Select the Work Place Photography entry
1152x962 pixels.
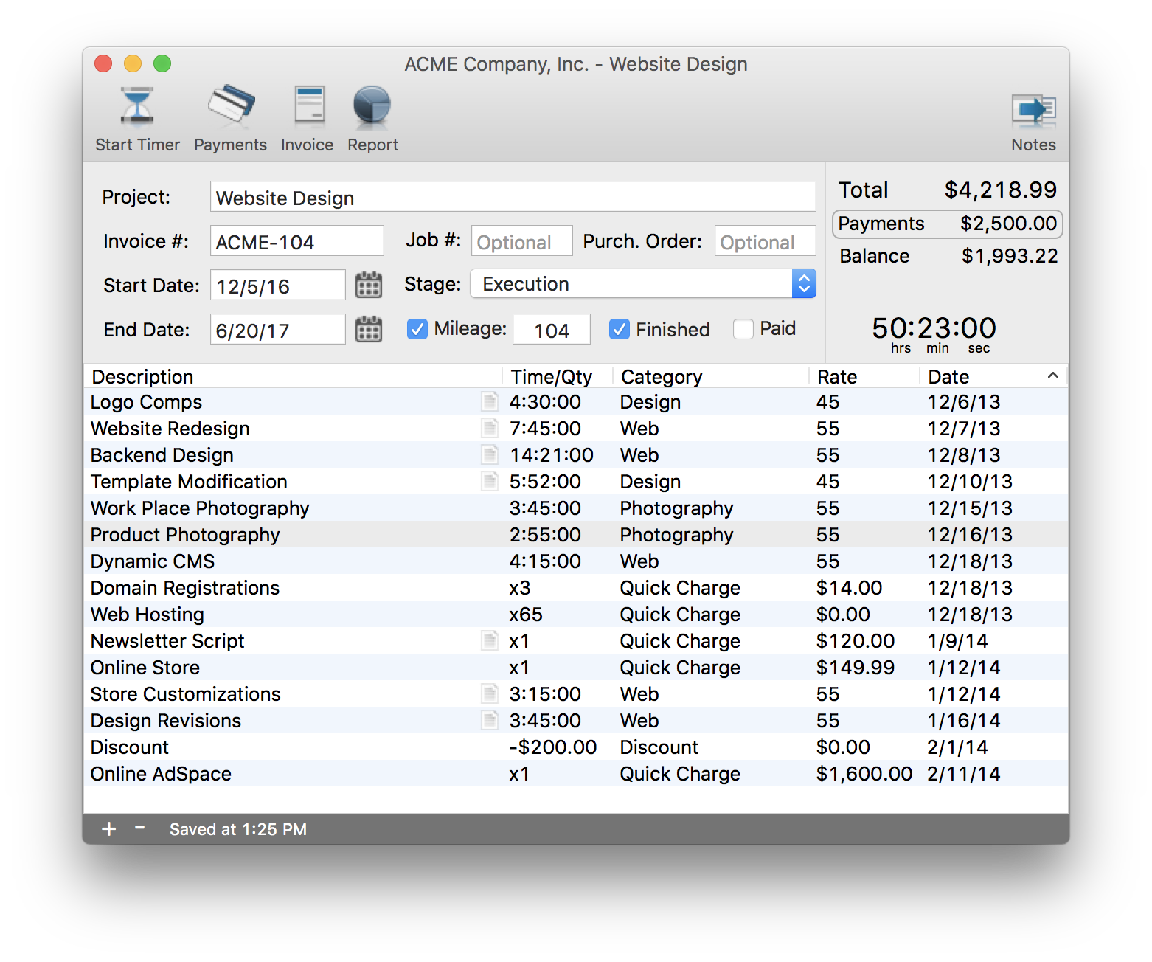[x=575, y=508]
